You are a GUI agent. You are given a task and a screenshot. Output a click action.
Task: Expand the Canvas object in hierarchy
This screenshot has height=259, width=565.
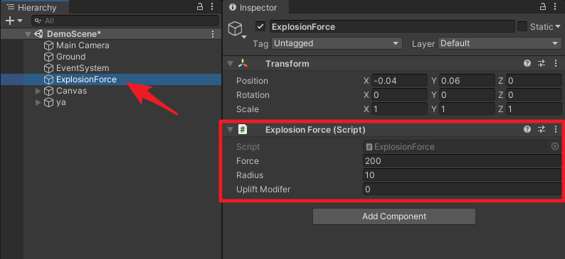tap(38, 91)
